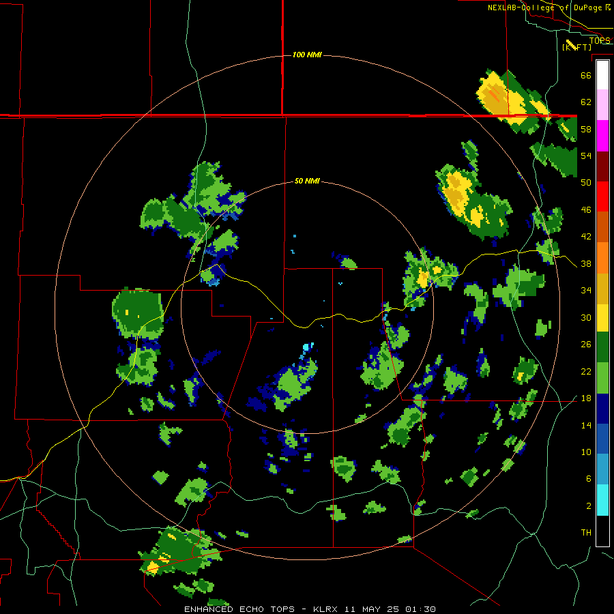Click the black TH threshold band
This screenshot has height=614, width=614.
pyautogui.click(x=602, y=531)
